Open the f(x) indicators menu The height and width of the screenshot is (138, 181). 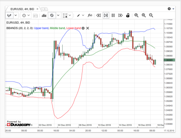[x=90, y=15]
